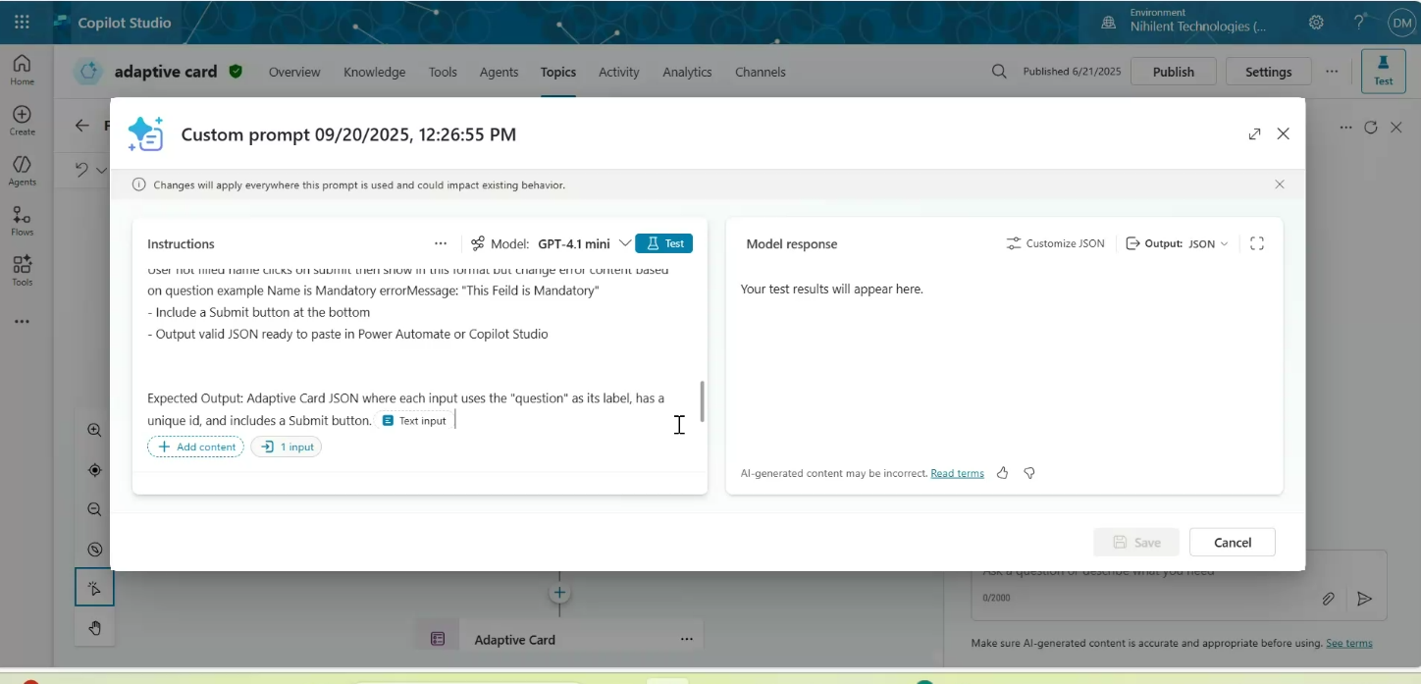Expand the prompt dialog to full view

pos(1254,134)
